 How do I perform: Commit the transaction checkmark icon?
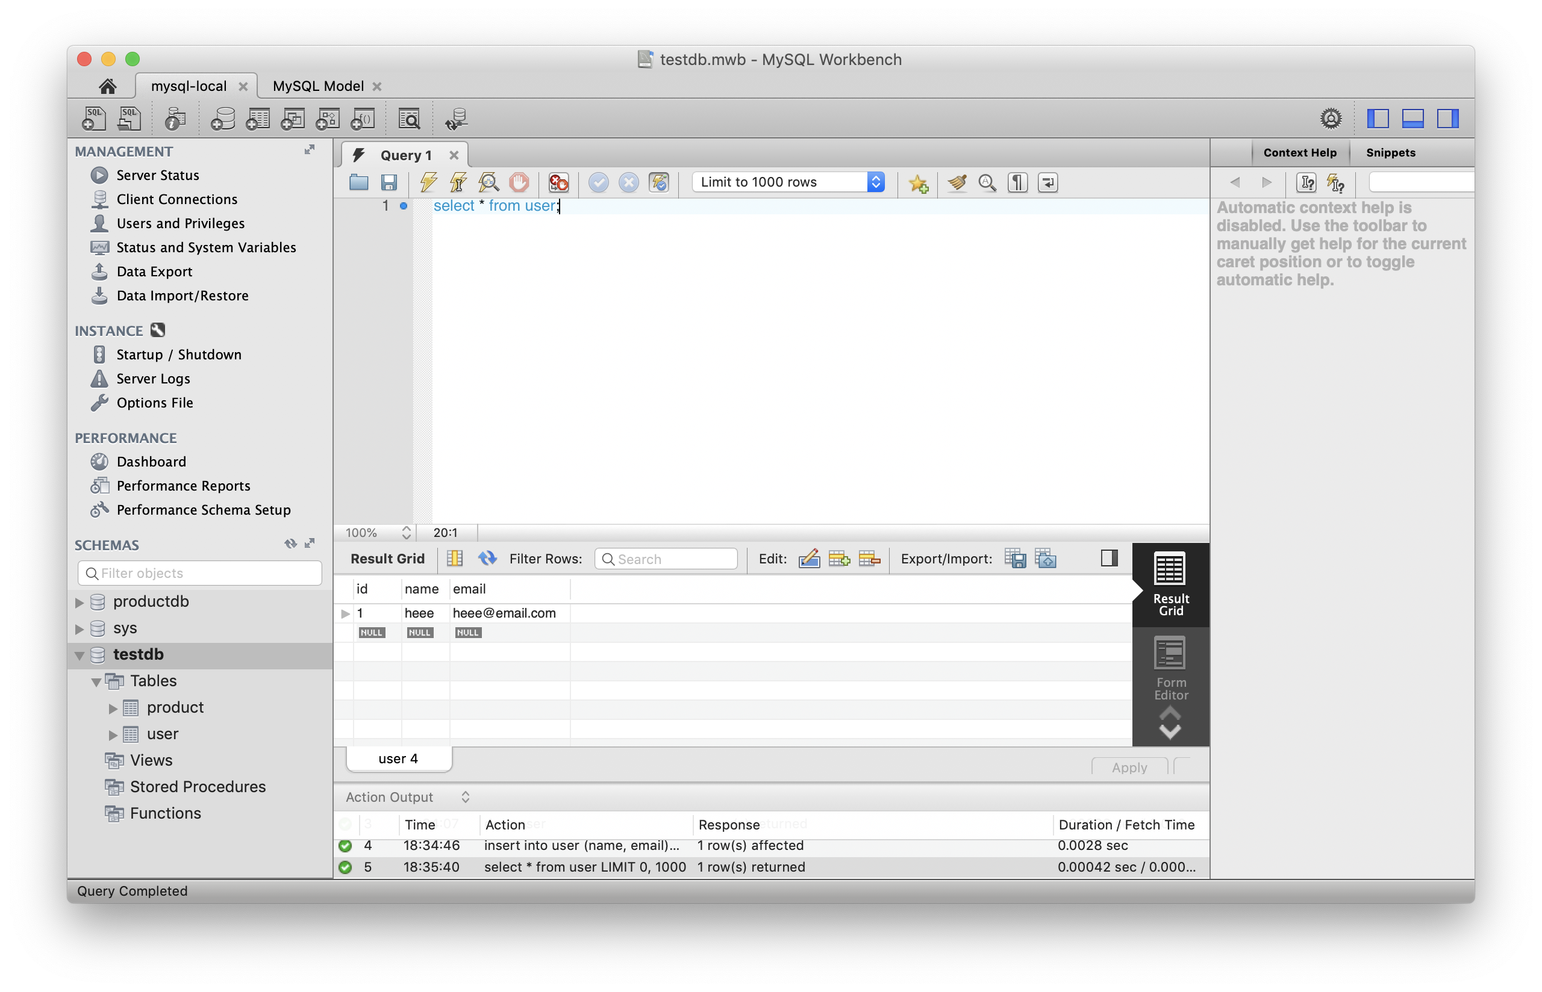599,182
